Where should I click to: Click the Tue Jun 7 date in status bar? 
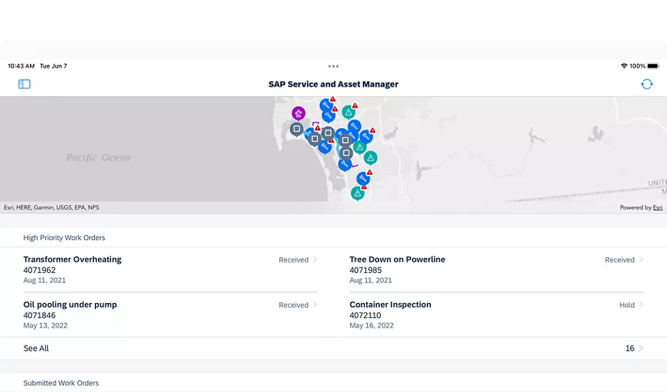click(x=53, y=66)
